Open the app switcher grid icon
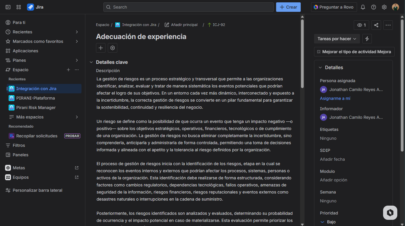The height and width of the screenshot is (226, 405). click(x=19, y=7)
